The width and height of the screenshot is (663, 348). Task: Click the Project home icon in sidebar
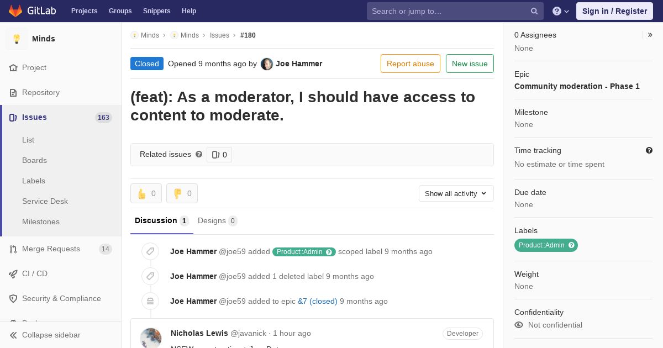pos(14,67)
